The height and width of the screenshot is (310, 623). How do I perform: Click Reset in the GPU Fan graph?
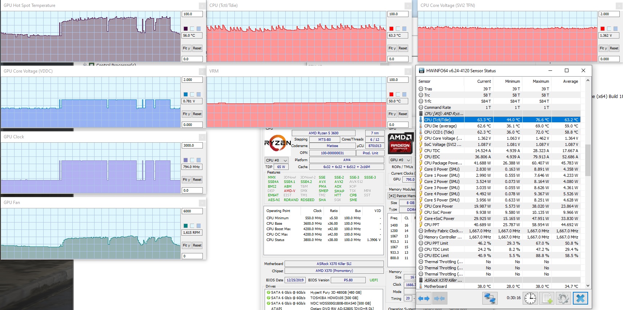[197, 245]
